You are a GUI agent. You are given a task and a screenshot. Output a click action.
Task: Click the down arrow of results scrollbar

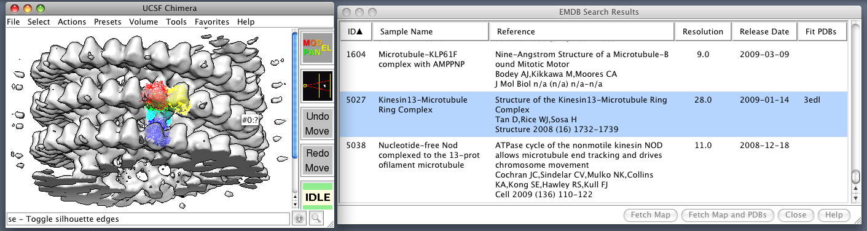pos(855,198)
